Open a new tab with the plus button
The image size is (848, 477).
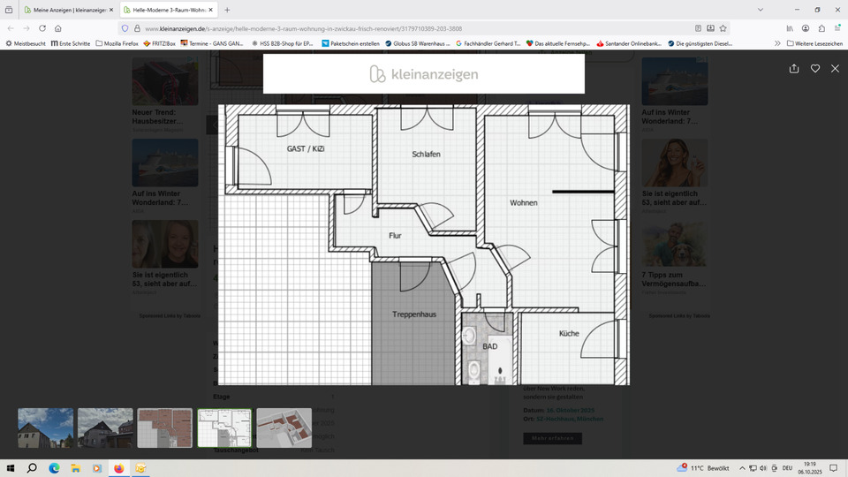pyautogui.click(x=227, y=10)
